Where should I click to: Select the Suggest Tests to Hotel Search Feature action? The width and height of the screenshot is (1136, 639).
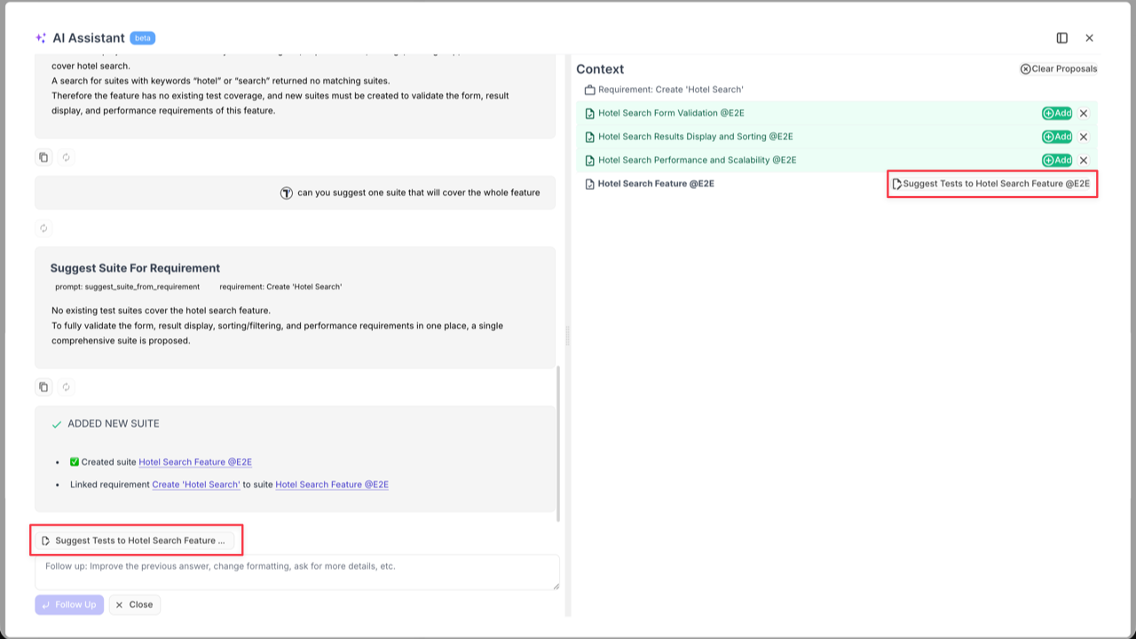(136, 540)
